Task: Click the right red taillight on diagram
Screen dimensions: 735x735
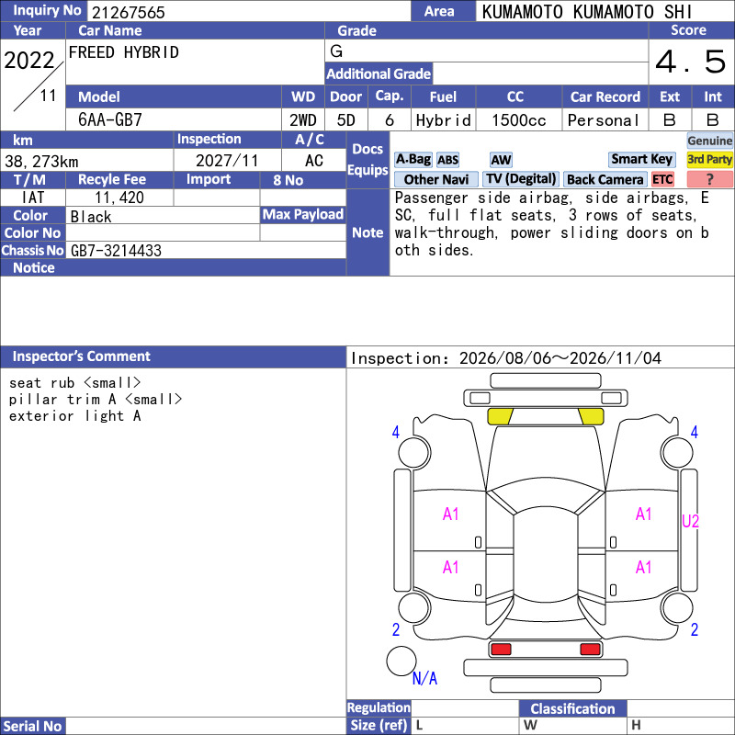Action: [590, 650]
